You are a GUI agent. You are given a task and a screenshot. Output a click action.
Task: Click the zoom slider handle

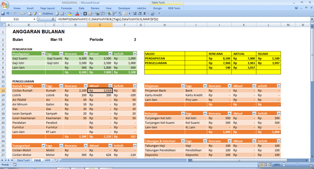point(297,165)
